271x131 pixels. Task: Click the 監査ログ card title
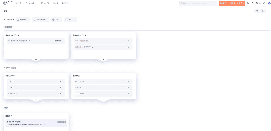click(9, 116)
